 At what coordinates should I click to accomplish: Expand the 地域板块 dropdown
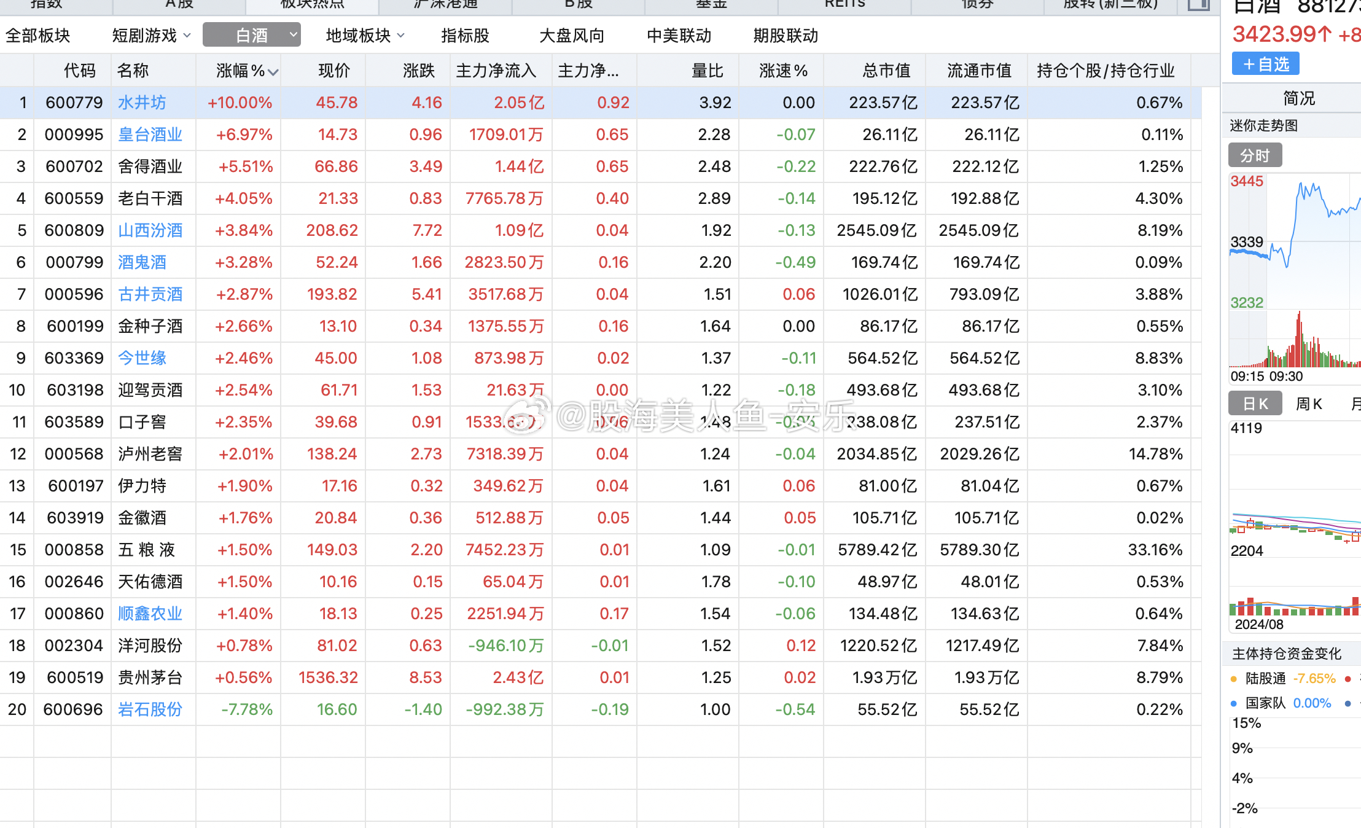click(364, 35)
